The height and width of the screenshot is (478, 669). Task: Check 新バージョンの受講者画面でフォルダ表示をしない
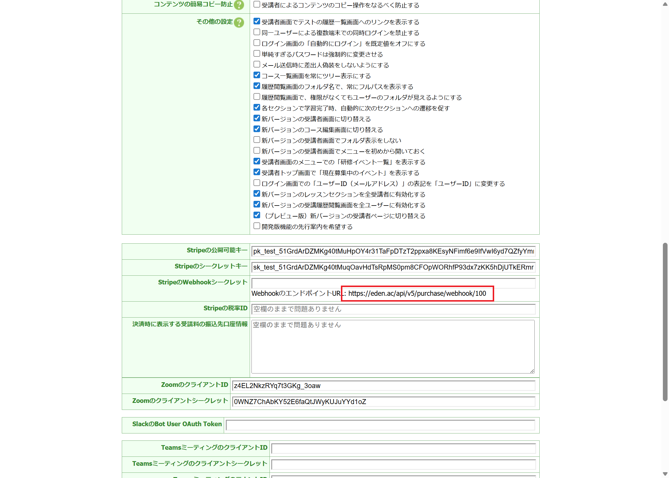257,140
